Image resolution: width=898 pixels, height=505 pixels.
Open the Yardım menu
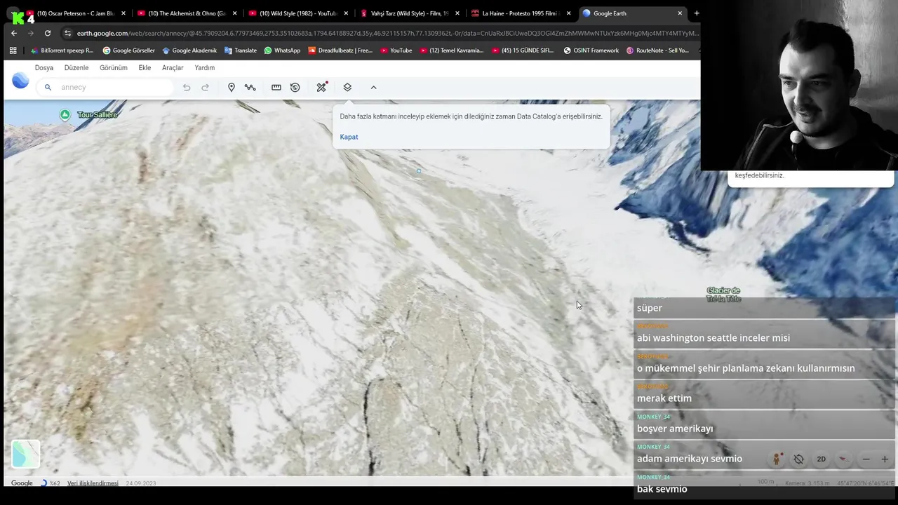(x=205, y=68)
